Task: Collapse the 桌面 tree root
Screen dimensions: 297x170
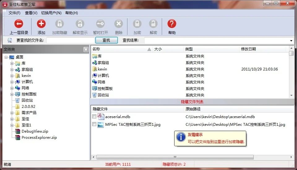Action: coord(6,57)
